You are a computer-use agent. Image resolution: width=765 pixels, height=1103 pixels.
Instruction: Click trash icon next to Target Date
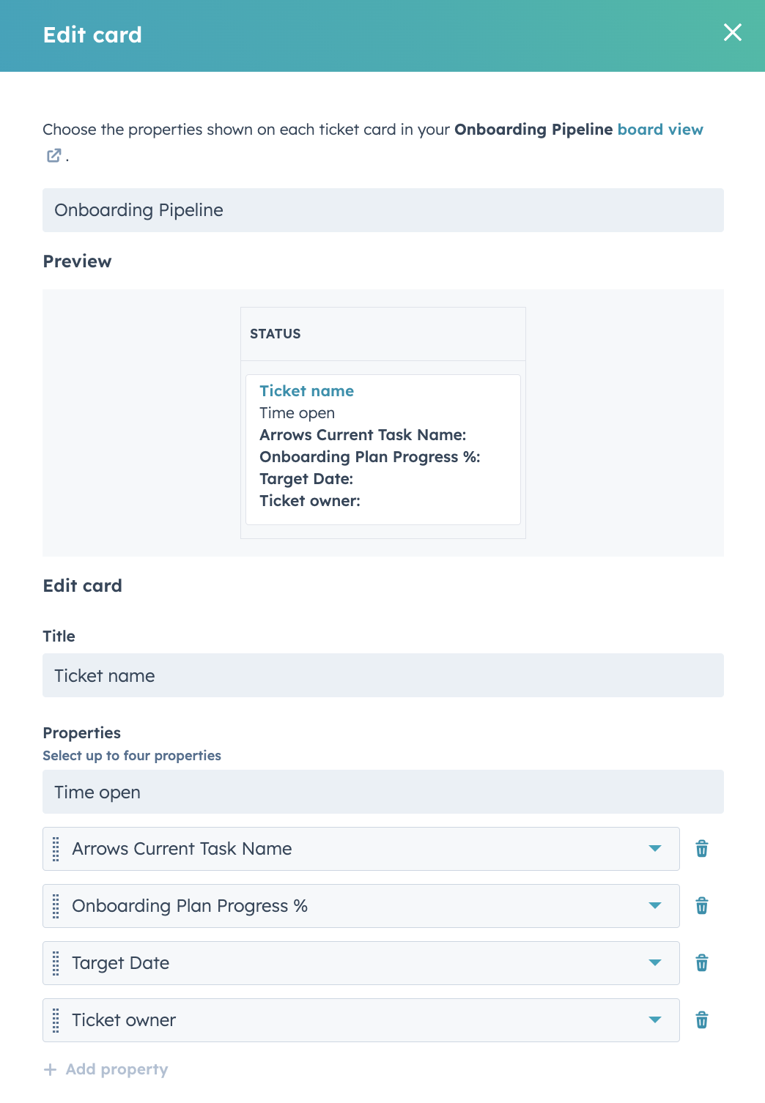click(x=701, y=963)
